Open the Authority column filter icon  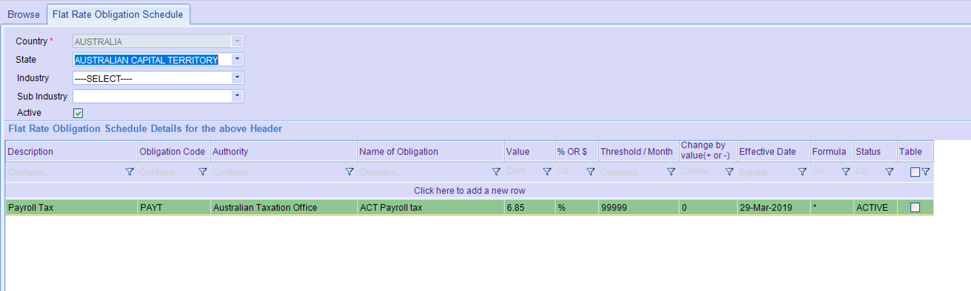349,172
